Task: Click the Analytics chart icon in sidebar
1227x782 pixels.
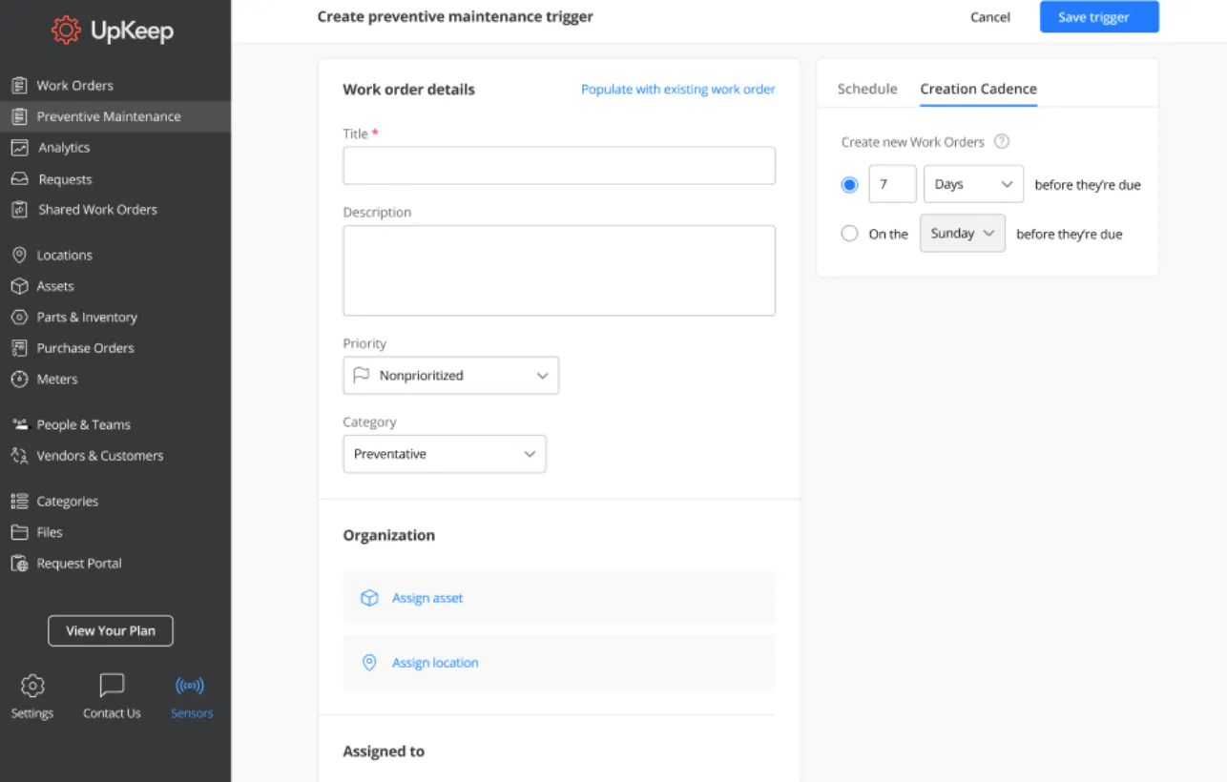Action: click(x=19, y=148)
